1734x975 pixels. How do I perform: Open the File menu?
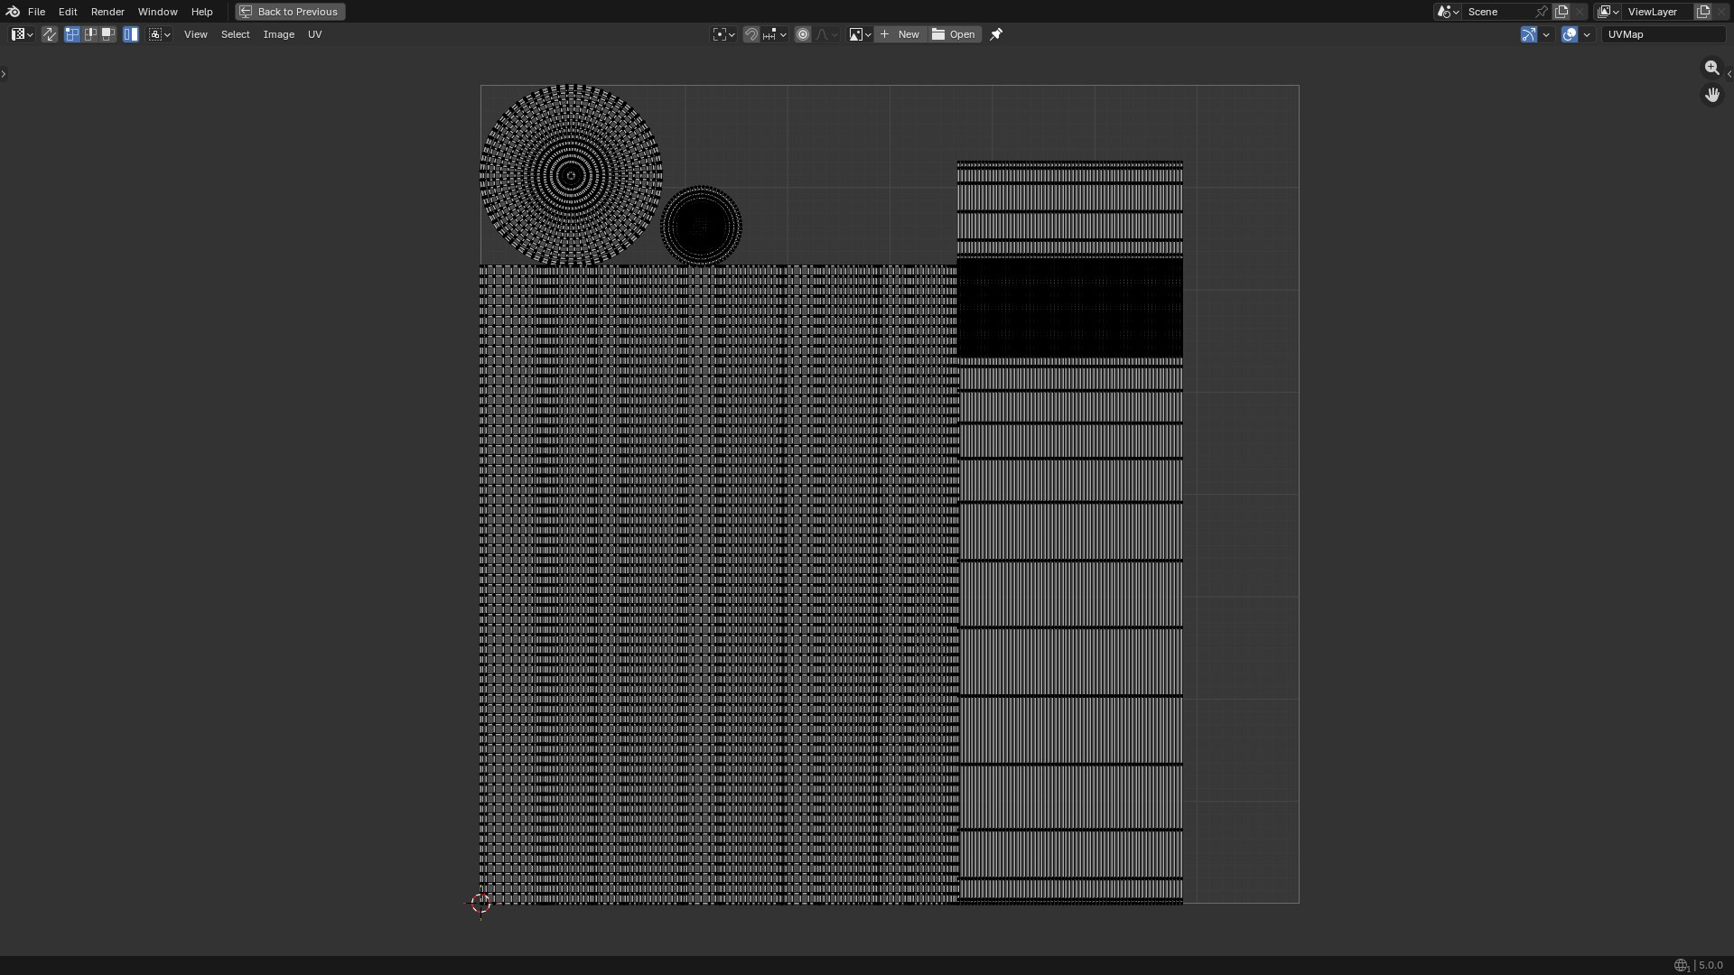pyautogui.click(x=36, y=12)
